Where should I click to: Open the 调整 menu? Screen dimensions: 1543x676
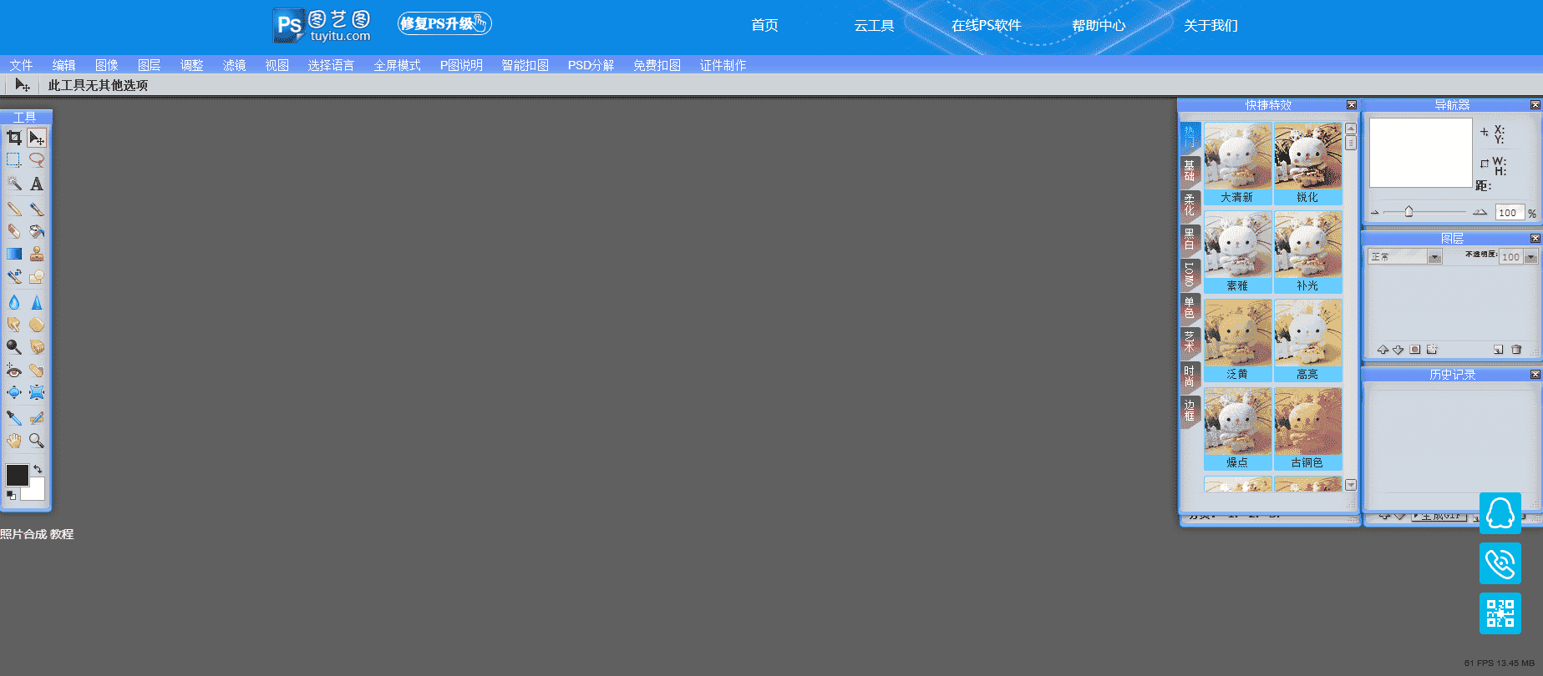click(x=191, y=65)
